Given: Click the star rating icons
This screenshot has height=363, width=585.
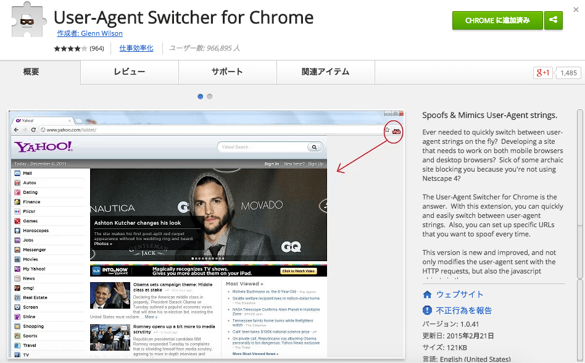Looking at the screenshot, I should click(70, 49).
